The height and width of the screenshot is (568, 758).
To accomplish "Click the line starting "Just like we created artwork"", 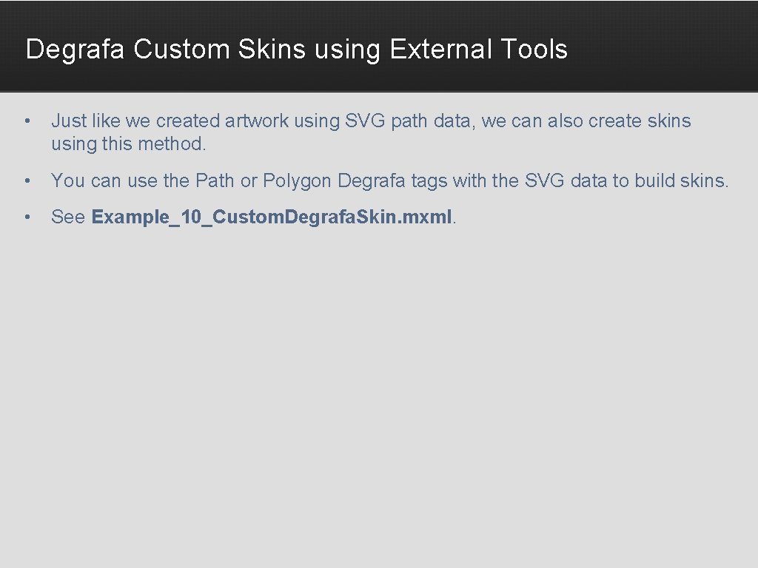I will [x=372, y=121].
